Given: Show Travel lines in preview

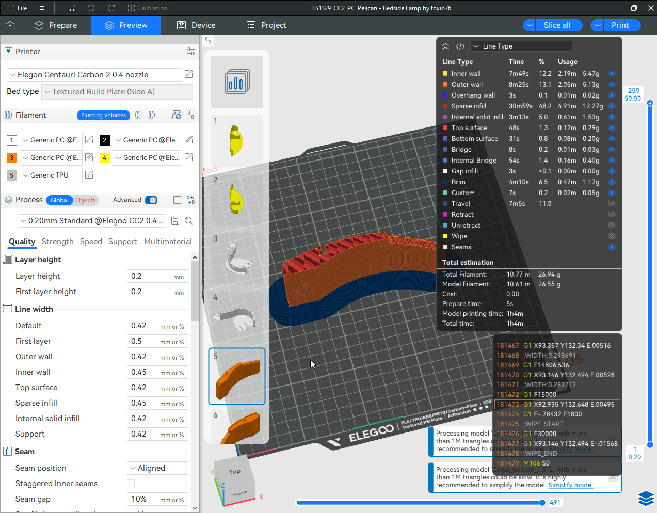Looking at the screenshot, I should click(x=612, y=204).
